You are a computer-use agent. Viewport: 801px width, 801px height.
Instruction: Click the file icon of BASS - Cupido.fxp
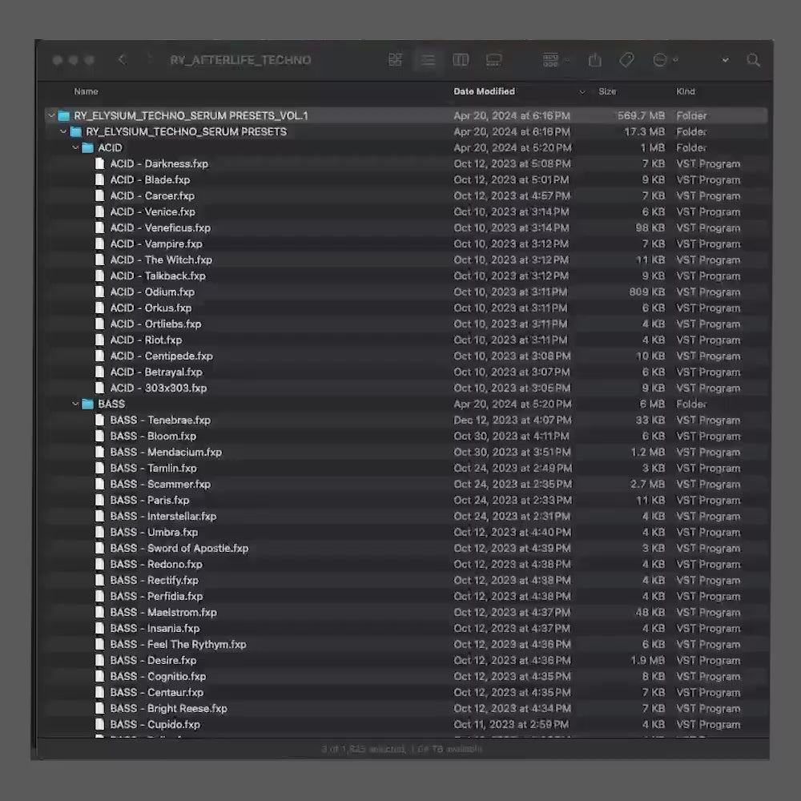pos(100,724)
